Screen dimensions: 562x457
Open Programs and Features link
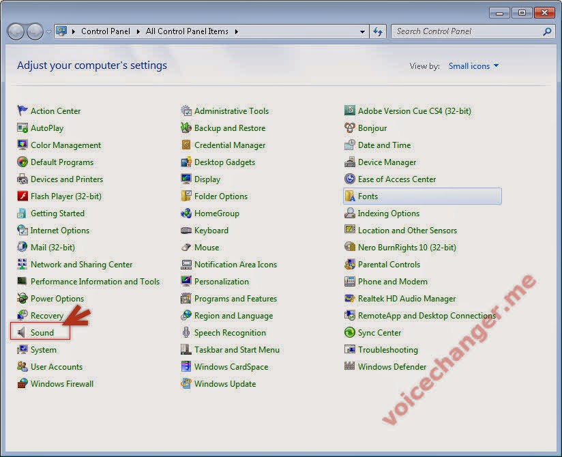(235, 299)
